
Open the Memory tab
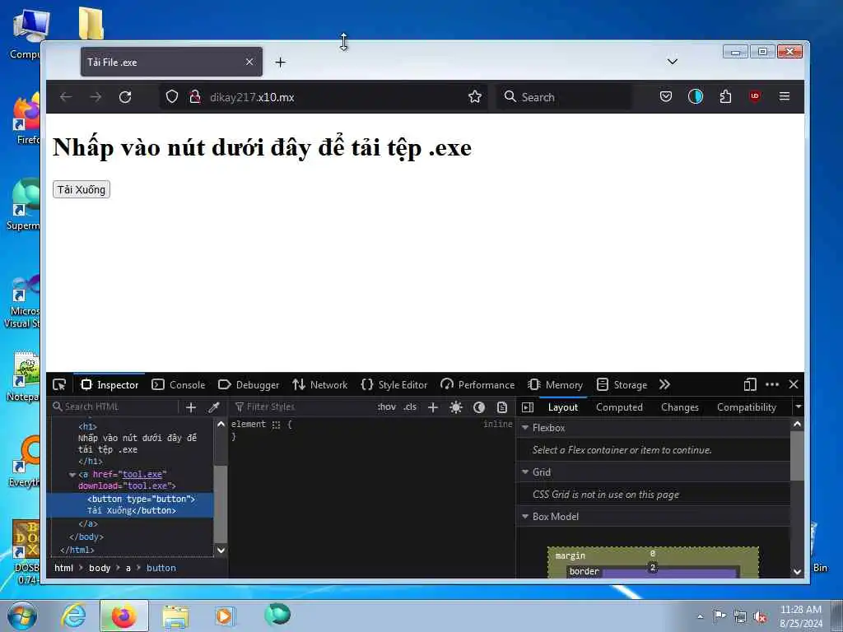(x=556, y=385)
